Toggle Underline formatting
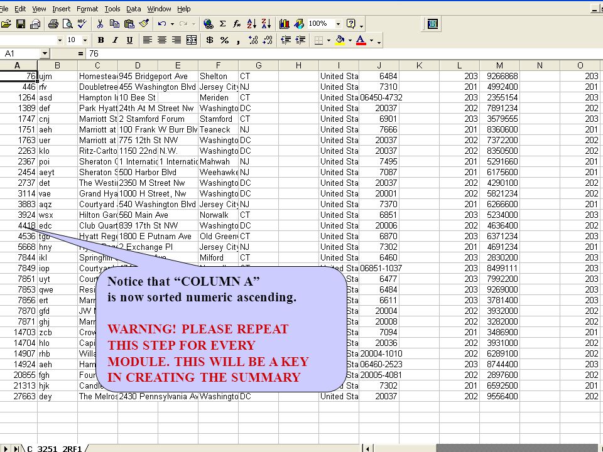The height and width of the screenshot is (452, 603). tap(129, 40)
